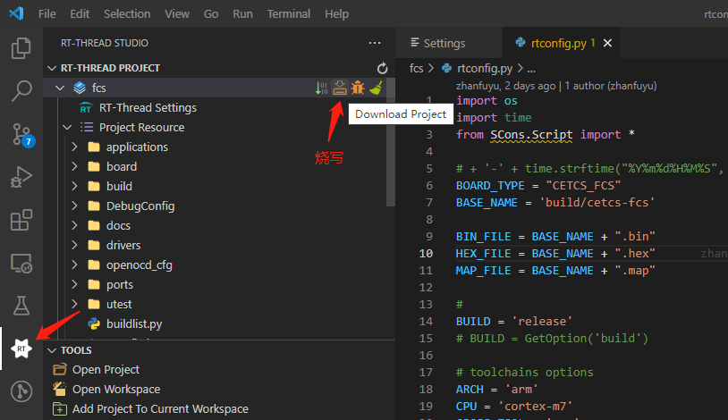
Task: Expand the docs folder
Action: pos(75,225)
